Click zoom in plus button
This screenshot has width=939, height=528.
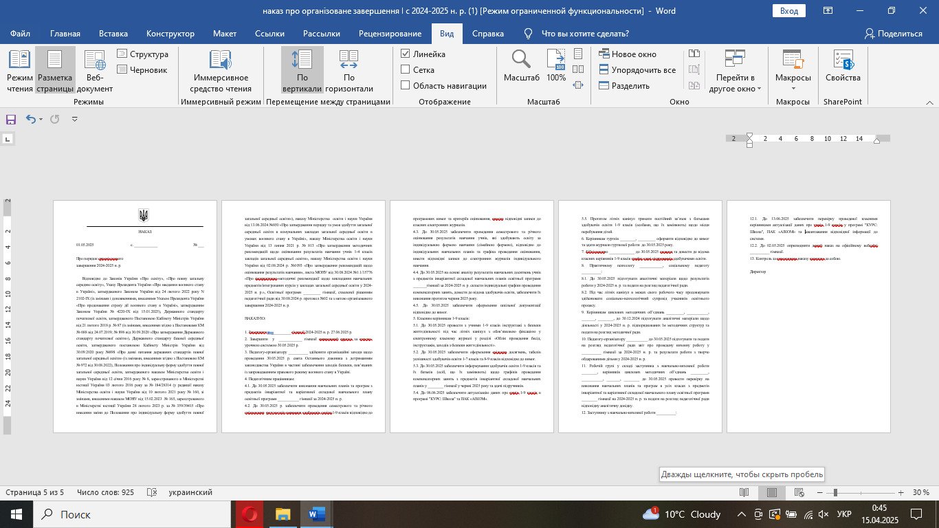[901, 492]
